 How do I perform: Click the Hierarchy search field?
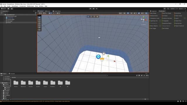coord(20,13)
